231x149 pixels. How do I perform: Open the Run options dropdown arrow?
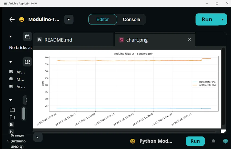[x=223, y=20]
